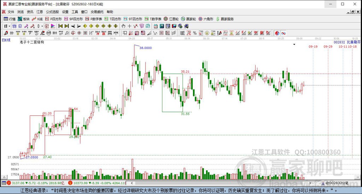Open the calendar date icon
This screenshot has width=362, height=194.
click(156, 26)
